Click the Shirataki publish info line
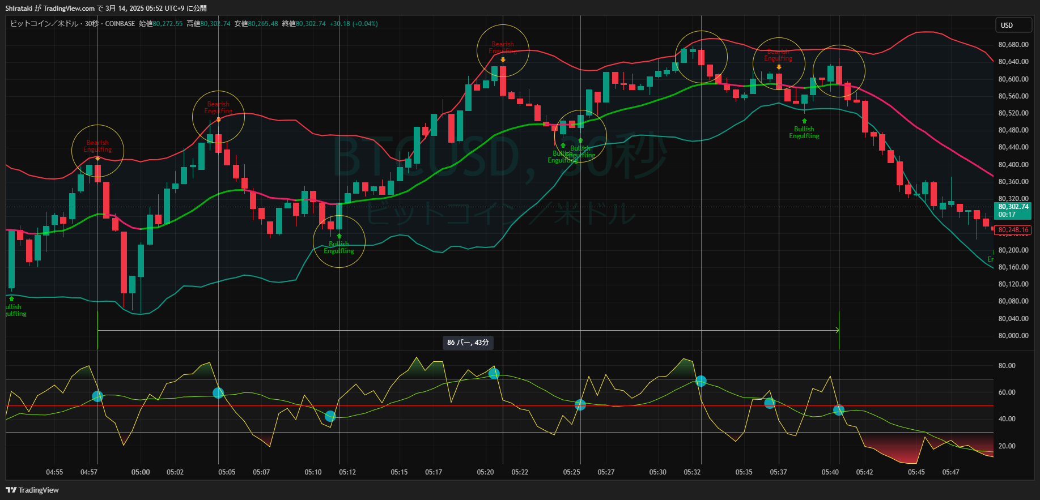This screenshot has height=500, width=1040. pos(106,8)
